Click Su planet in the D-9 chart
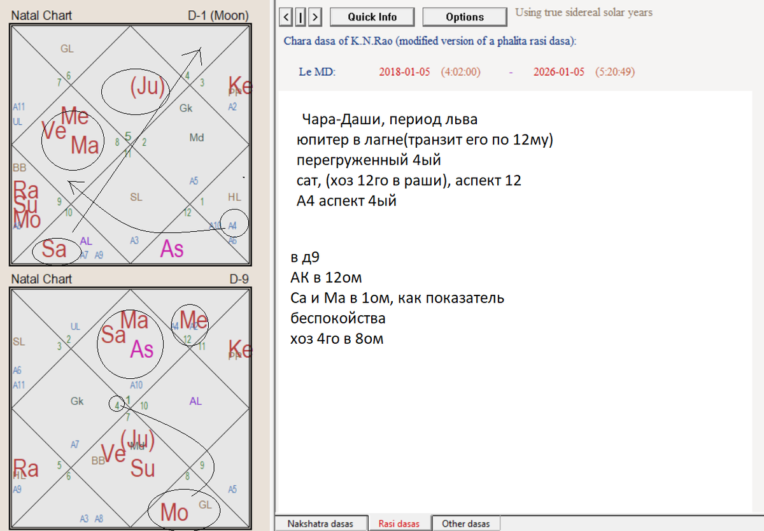This screenshot has width=764, height=531. 143,469
